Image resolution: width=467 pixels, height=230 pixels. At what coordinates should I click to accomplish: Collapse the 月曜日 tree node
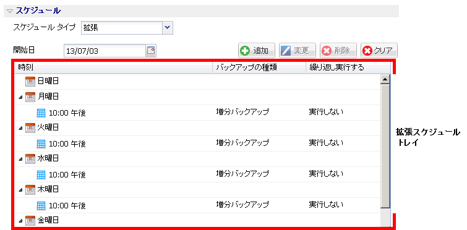tap(20, 97)
